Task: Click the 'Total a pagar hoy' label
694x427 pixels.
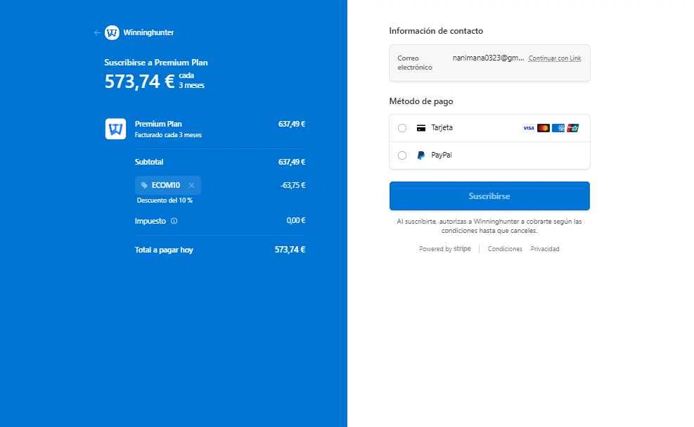Action: click(164, 250)
